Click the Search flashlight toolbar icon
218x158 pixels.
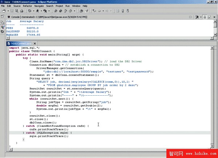click(x=87, y=11)
